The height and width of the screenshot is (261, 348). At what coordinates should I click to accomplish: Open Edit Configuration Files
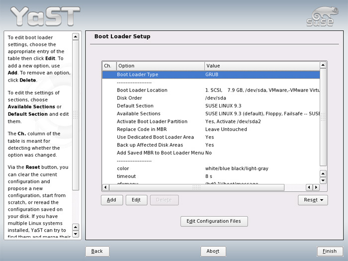(214, 221)
